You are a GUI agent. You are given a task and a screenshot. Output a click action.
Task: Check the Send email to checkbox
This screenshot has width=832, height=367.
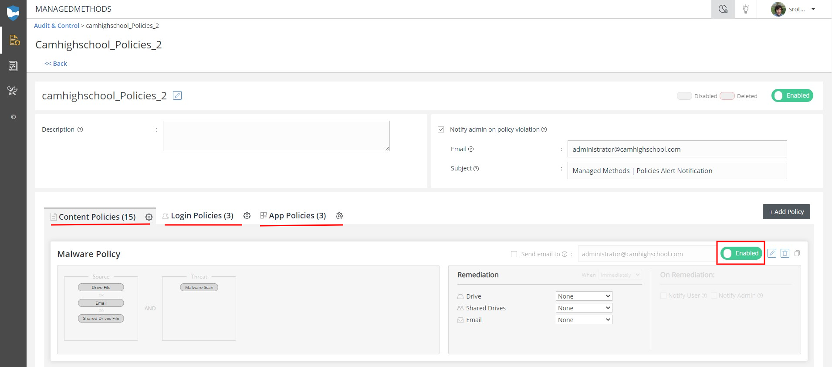[514, 254]
